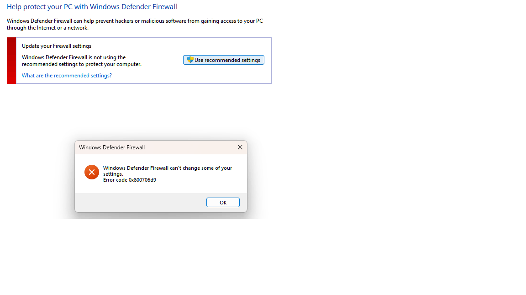
Task: Click "Help protect your PC" page heading
Action: (x=92, y=7)
